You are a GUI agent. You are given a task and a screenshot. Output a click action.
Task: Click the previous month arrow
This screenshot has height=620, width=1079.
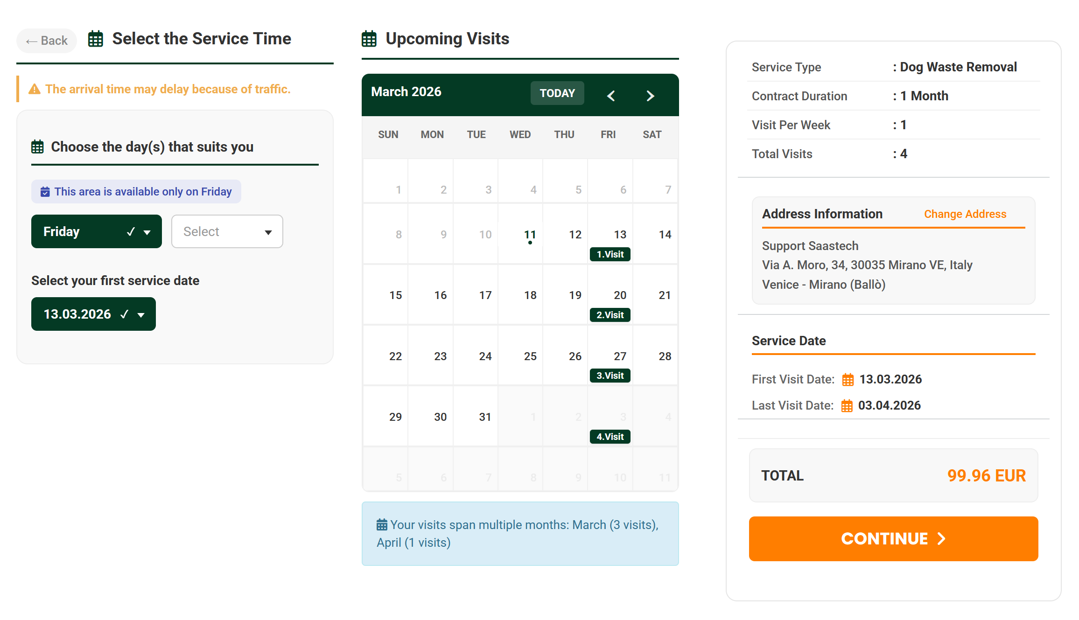[x=611, y=96]
